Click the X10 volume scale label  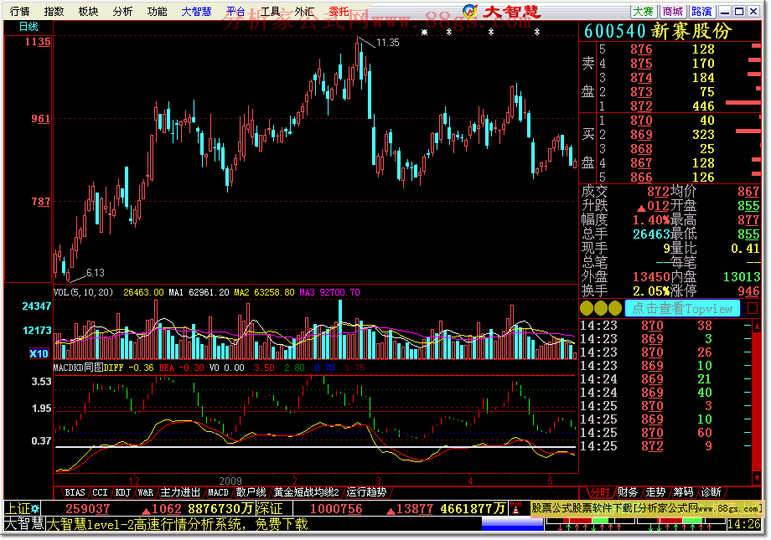coord(39,353)
